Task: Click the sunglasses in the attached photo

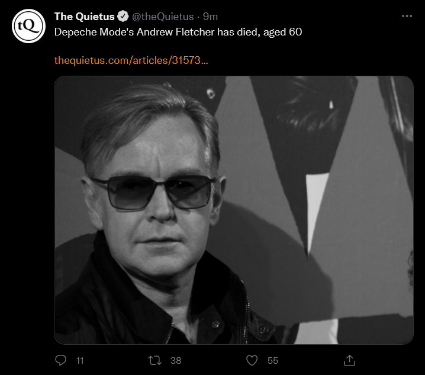Action: (153, 192)
